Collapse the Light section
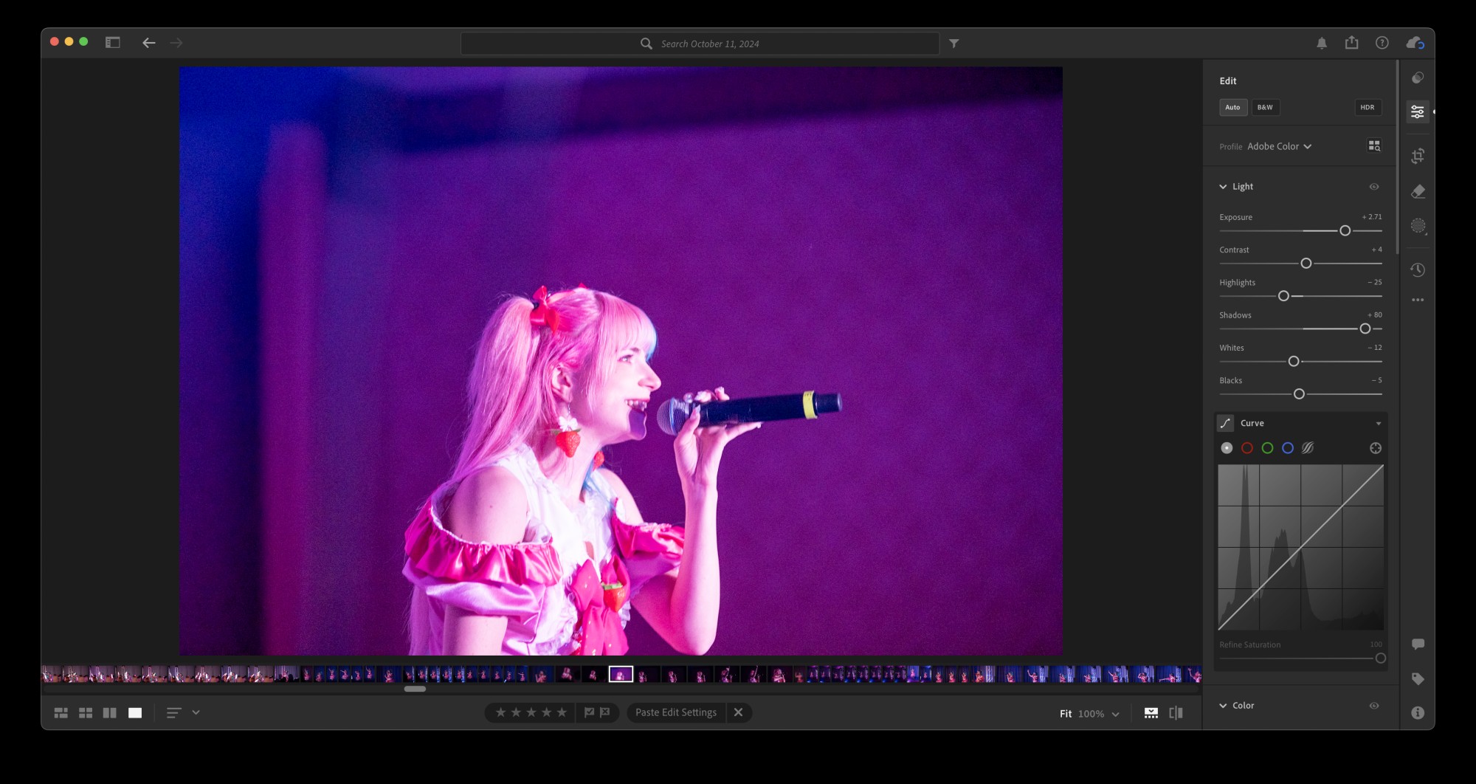Viewport: 1476px width, 784px height. [1223, 187]
